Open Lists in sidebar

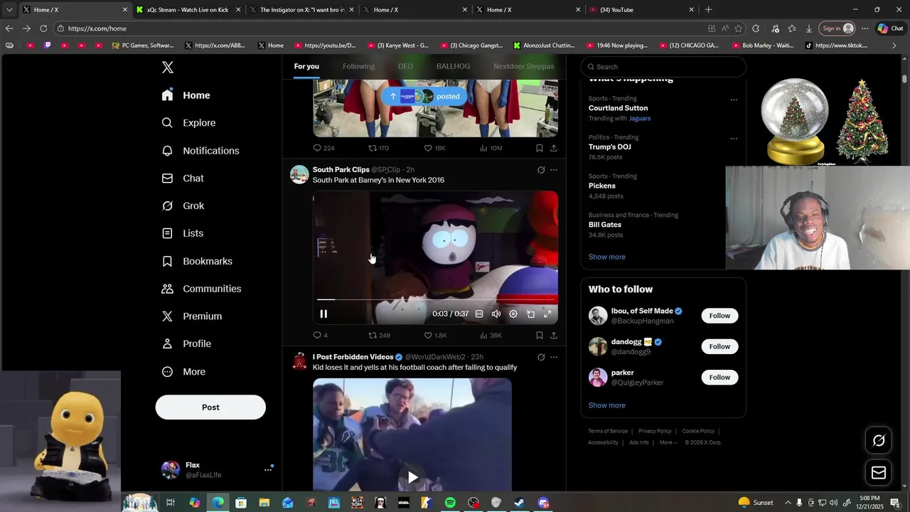[x=183, y=233]
